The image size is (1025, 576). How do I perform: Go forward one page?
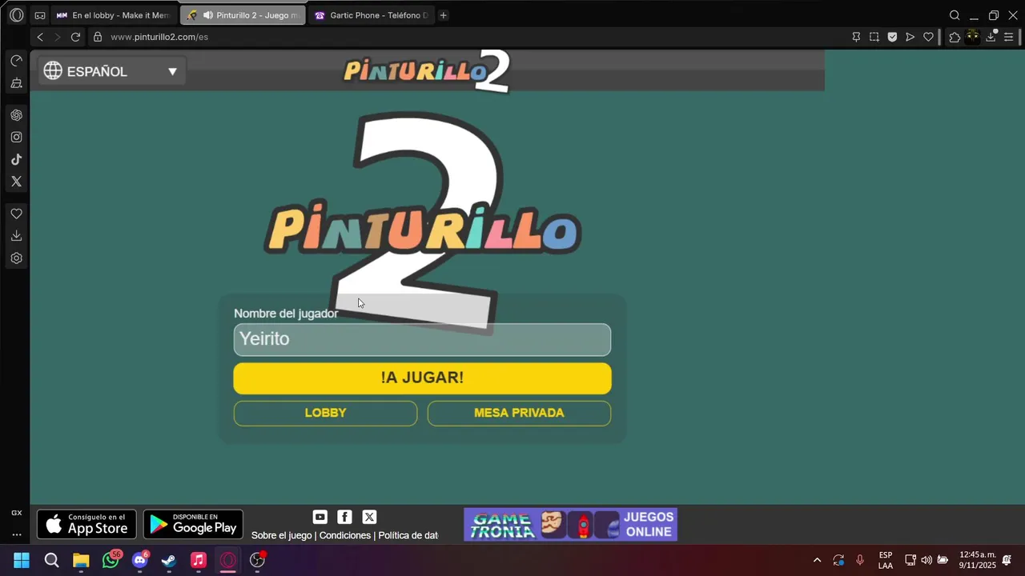coord(57,37)
